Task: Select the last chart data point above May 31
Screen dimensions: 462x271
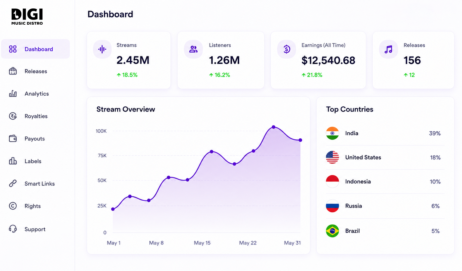Action: tap(300, 140)
